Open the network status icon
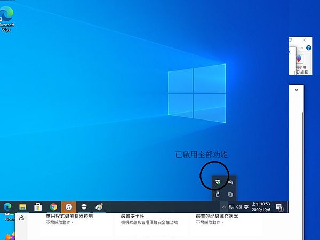The image size is (320, 240). pyautogui.click(x=231, y=207)
